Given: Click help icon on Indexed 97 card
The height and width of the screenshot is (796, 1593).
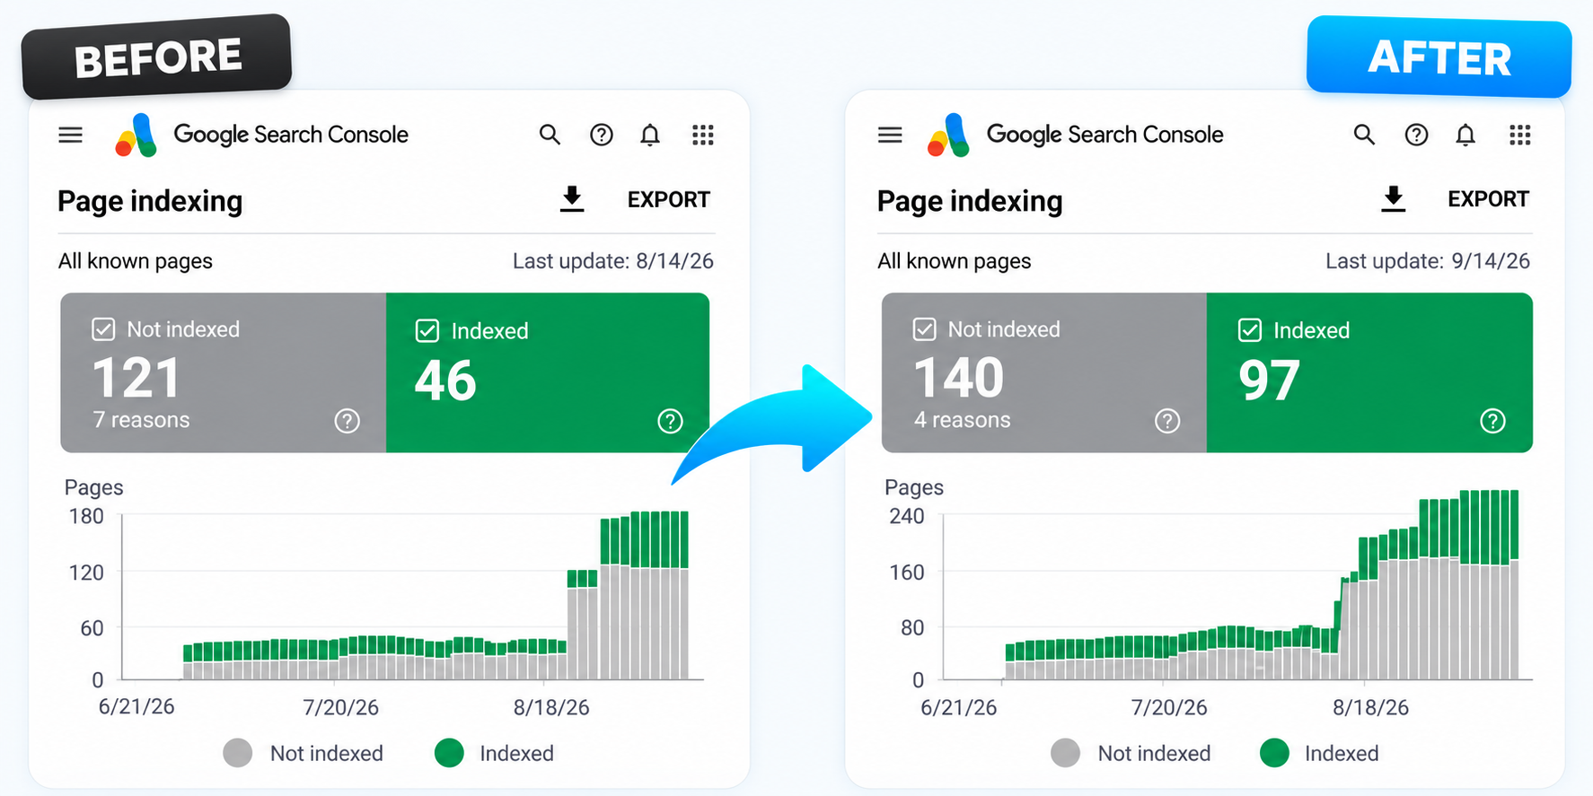Looking at the screenshot, I should point(1492,421).
